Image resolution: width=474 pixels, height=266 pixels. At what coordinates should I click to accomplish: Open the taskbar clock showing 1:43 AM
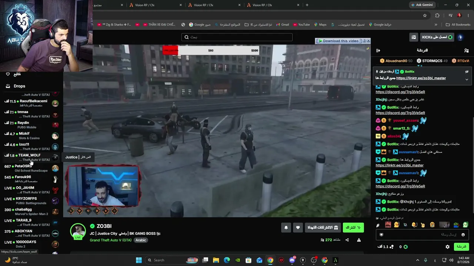click(464, 260)
